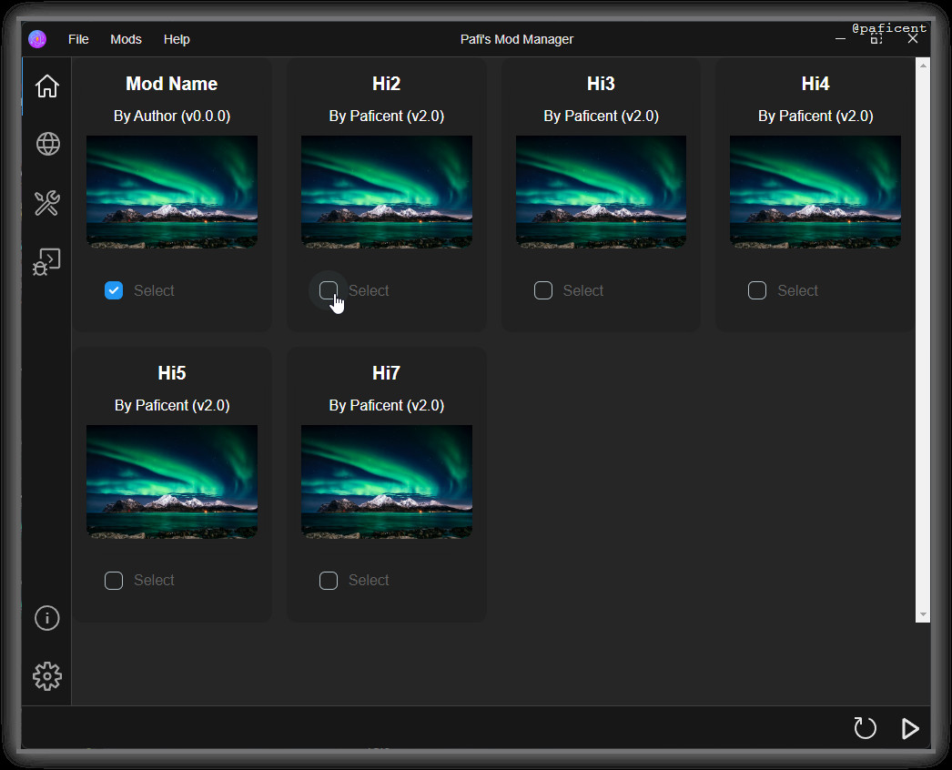
Task: Click the Hi4 aurora thumbnail
Action: click(x=815, y=192)
